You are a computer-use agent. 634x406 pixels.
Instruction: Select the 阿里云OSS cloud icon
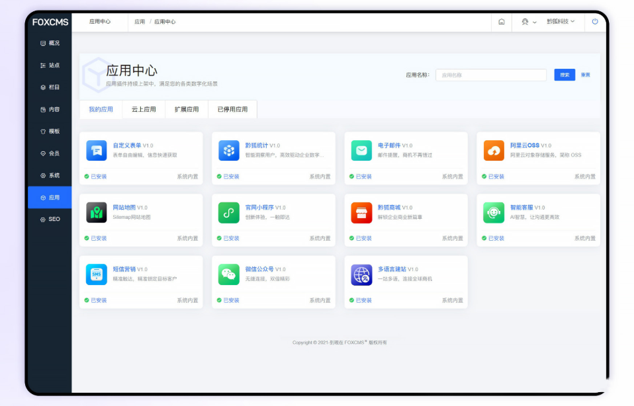tap(494, 151)
